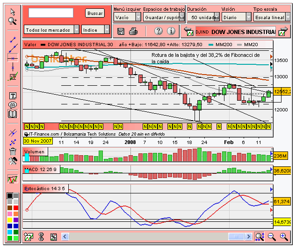296x247 pixels.
Task: Go to next instrument arrow icon
Action: 283,31
